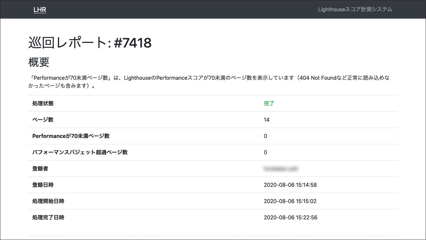Click the 処理状態 row label
This screenshot has height=240, width=426.
43,103
